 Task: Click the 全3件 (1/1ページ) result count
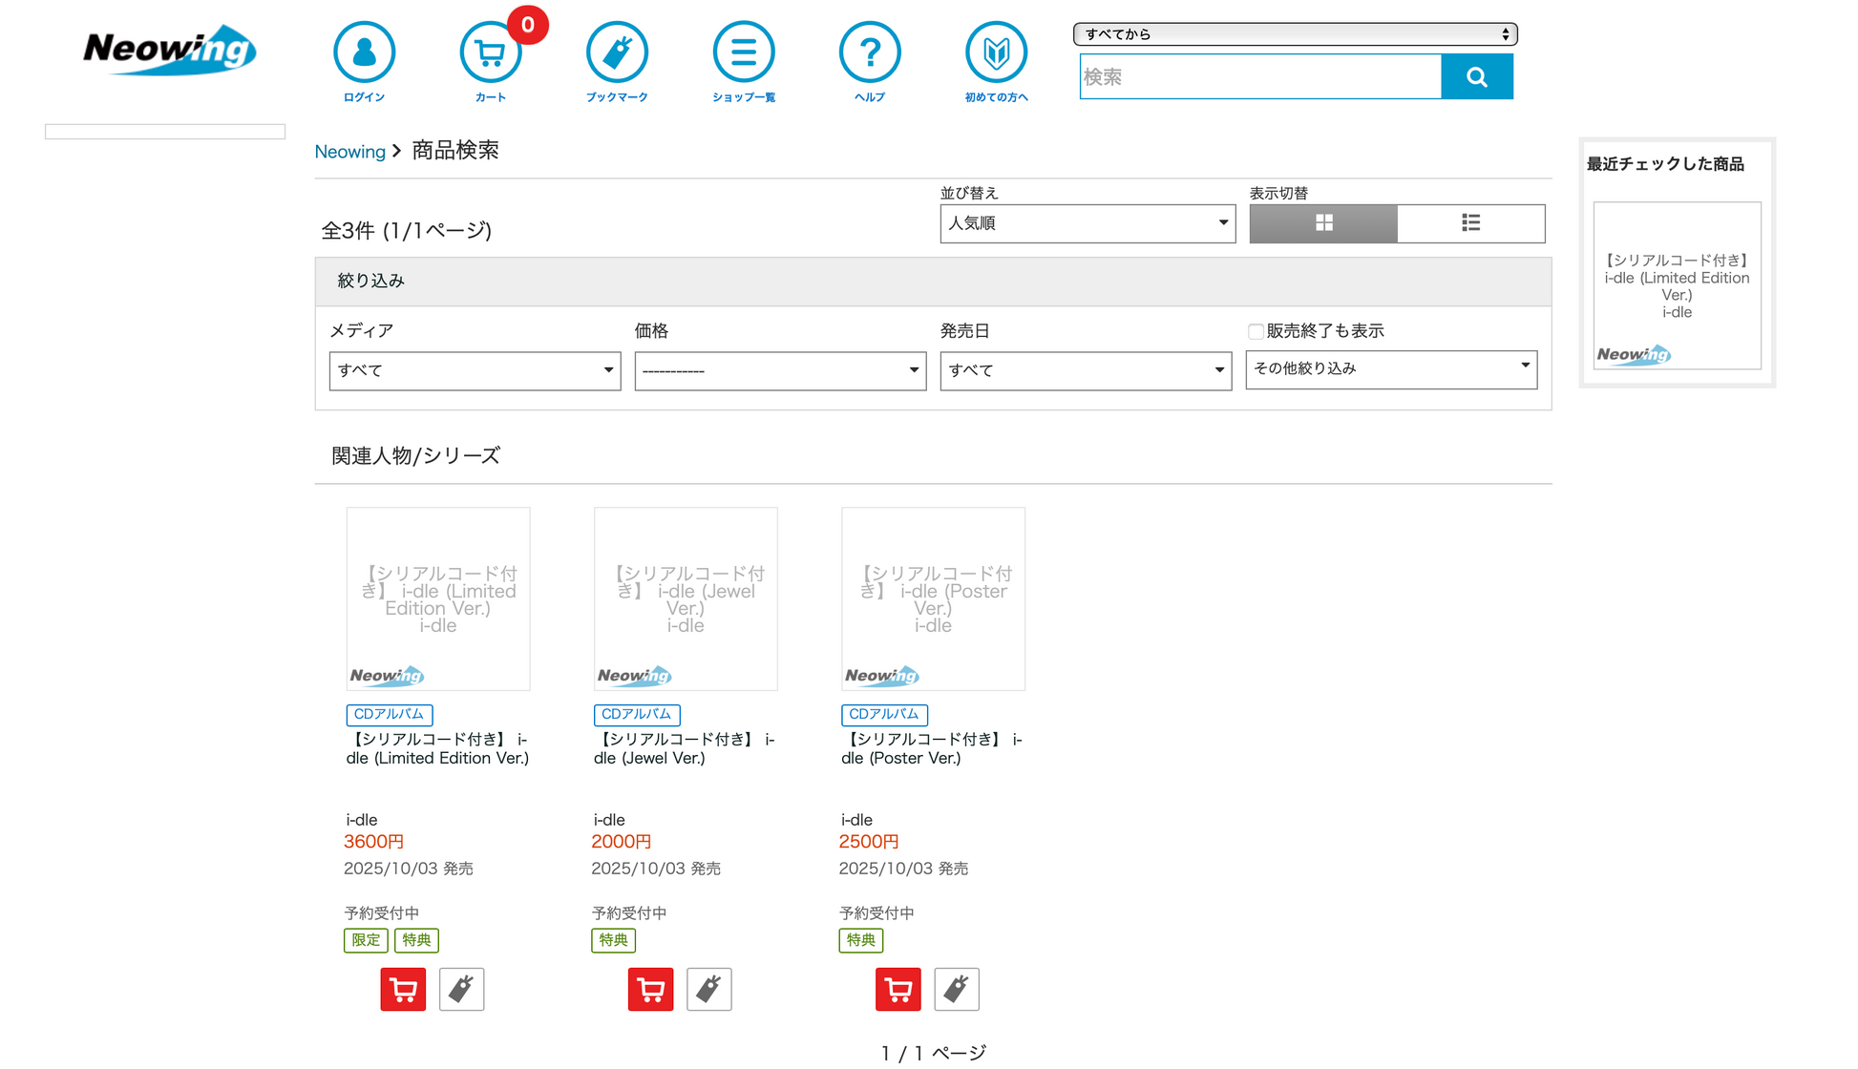[x=407, y=230]
